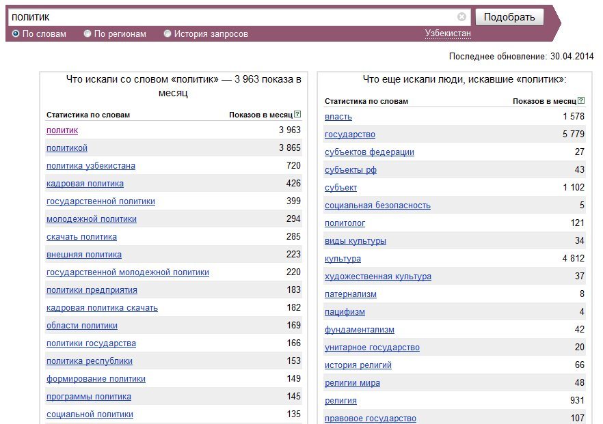Open the "религия" related query link
Screen dimensions: 603x424
pyautogui.click(x=340, y=400)
